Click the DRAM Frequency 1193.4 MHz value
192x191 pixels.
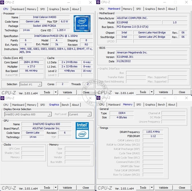(x=153, y=132)
